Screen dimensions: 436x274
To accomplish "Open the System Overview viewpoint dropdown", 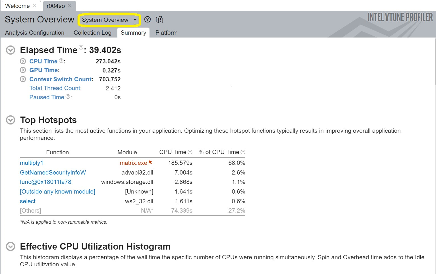I will (109, 20).
